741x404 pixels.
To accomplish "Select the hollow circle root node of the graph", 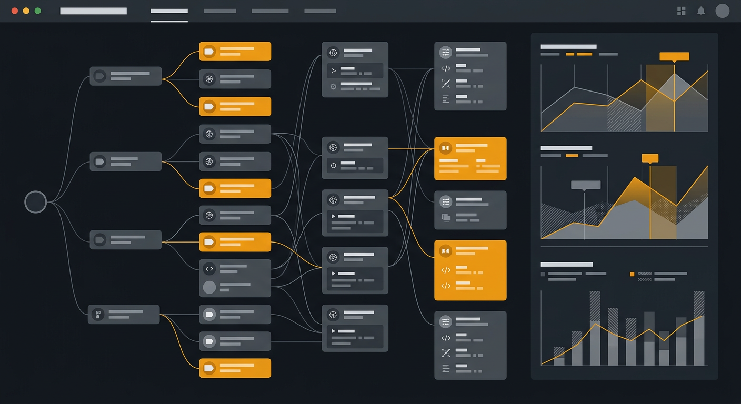I will [36, 202].
